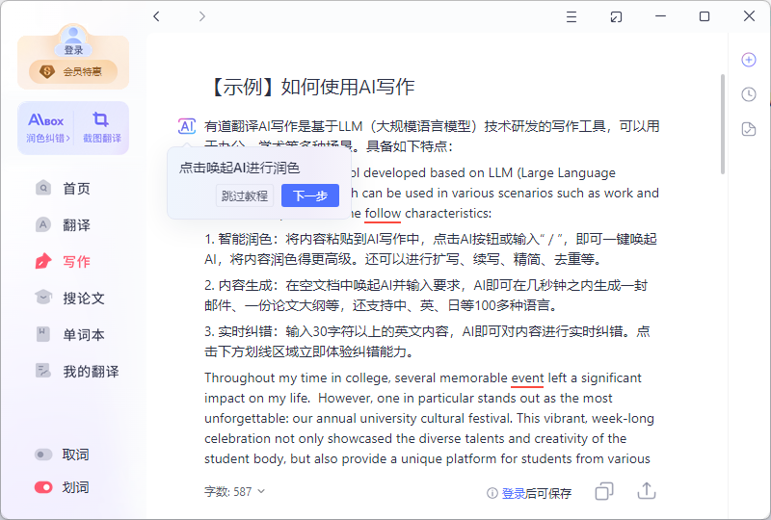Click the underlined word 'event'

(527, 377)
